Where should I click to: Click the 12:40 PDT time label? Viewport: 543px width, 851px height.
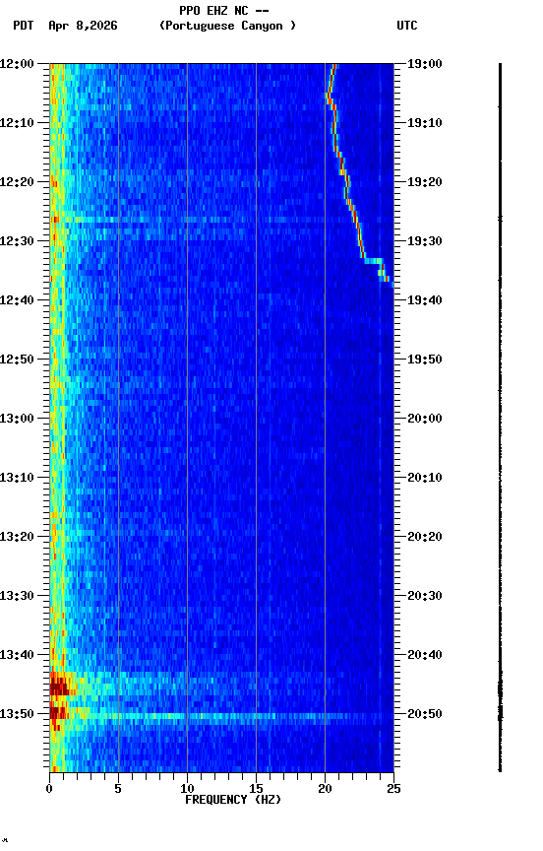point(17,300)
